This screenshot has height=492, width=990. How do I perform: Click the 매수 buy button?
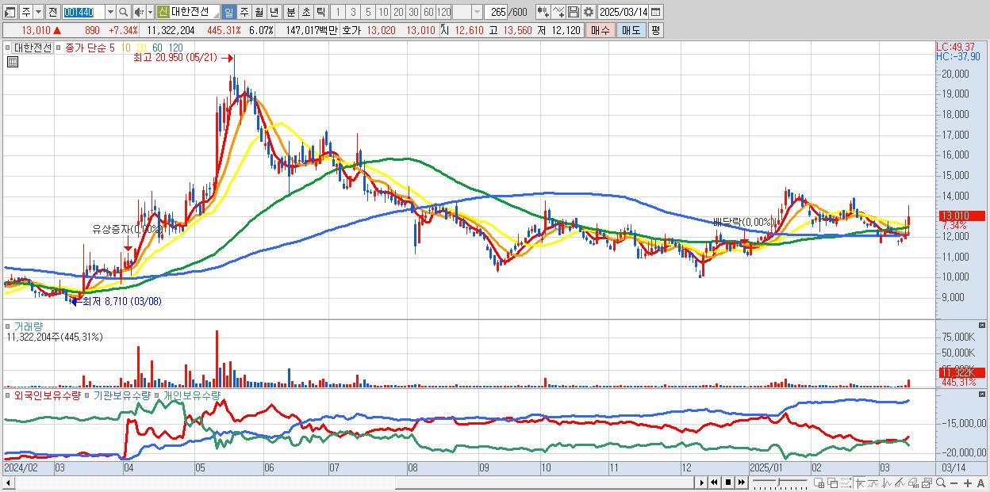pyautogui.click(x=601, y=30)
